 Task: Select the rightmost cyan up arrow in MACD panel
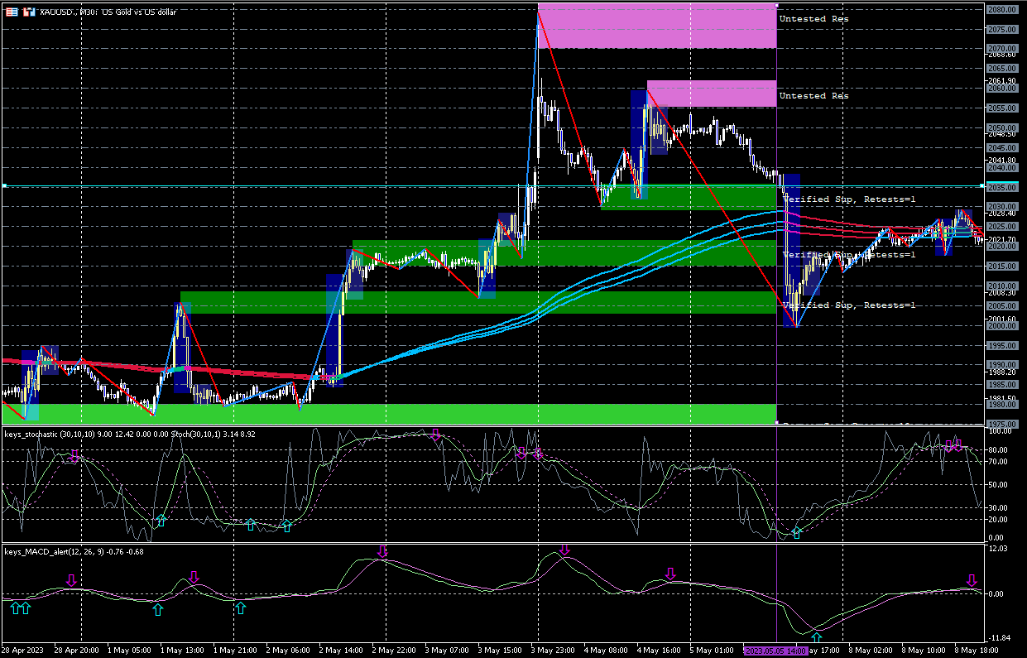coord(817,637)
